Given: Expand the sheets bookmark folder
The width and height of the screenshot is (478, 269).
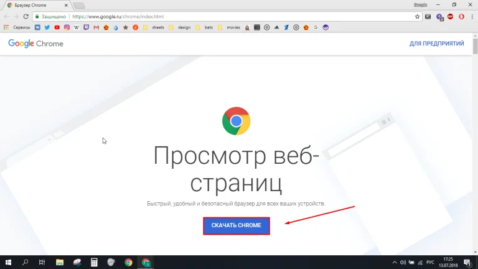Looking at the screenshot, I should 154,27.
